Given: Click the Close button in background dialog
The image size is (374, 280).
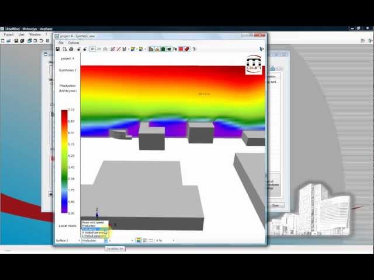Looking at the screenshot, I should tap(275, 205).
